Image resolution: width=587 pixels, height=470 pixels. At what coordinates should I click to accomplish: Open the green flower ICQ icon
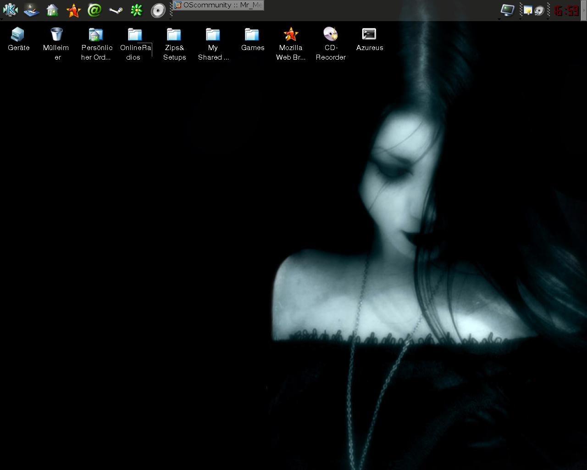(x=137, y=10)
